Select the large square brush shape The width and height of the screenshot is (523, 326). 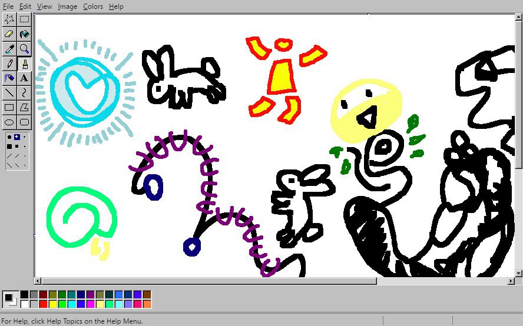coord(9,147)
